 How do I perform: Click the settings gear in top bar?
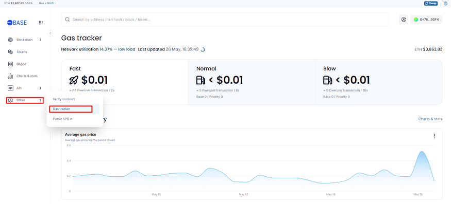click(445, 4)
